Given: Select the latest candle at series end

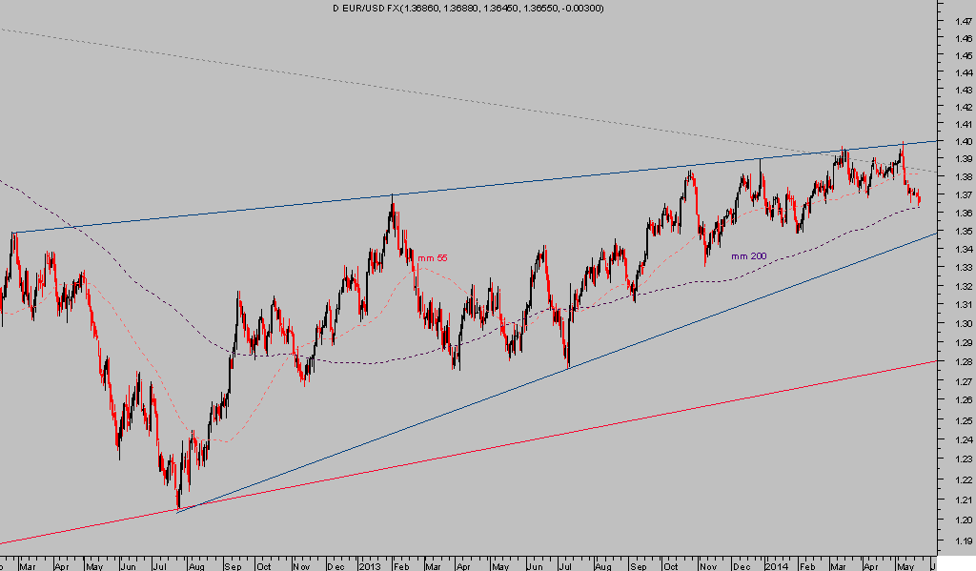Looking at the screenshot, I should (x=920, y=198).
